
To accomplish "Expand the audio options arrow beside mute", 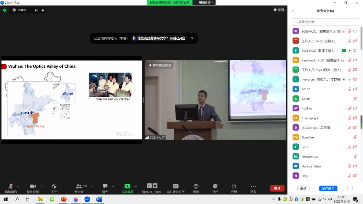I will 18,186.
